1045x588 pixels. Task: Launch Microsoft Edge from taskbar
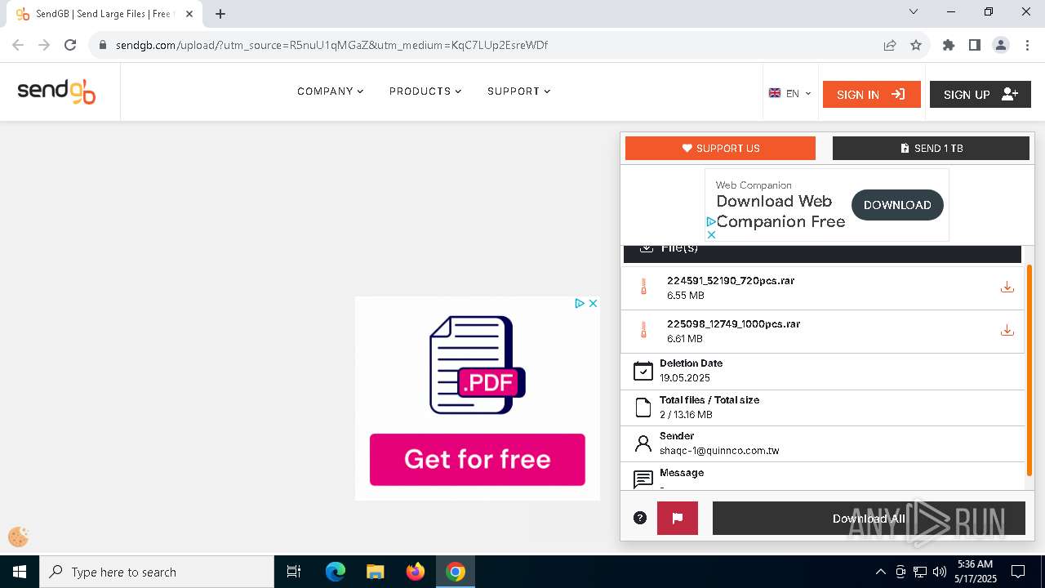point(336,572)
